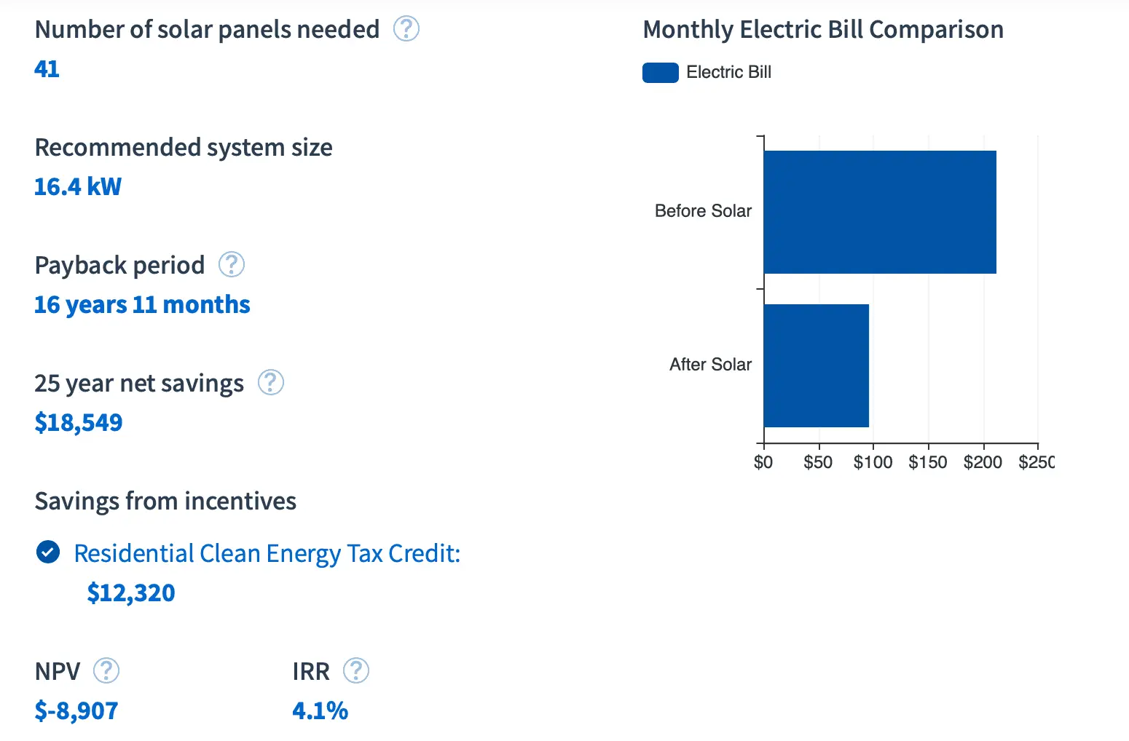Click the 4.1% IRR value
The image size is (1129, 741).
(320, 710)
